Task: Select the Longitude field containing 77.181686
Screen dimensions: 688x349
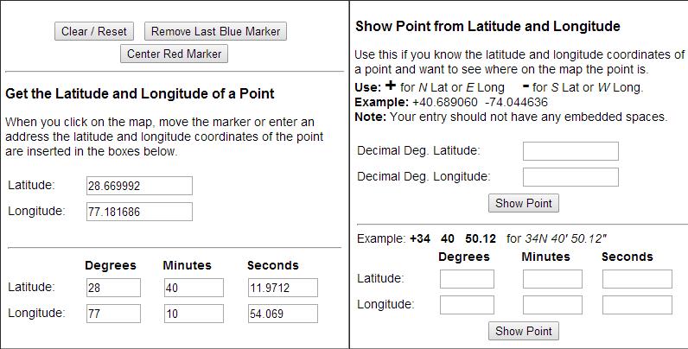Action: (139, 212)
